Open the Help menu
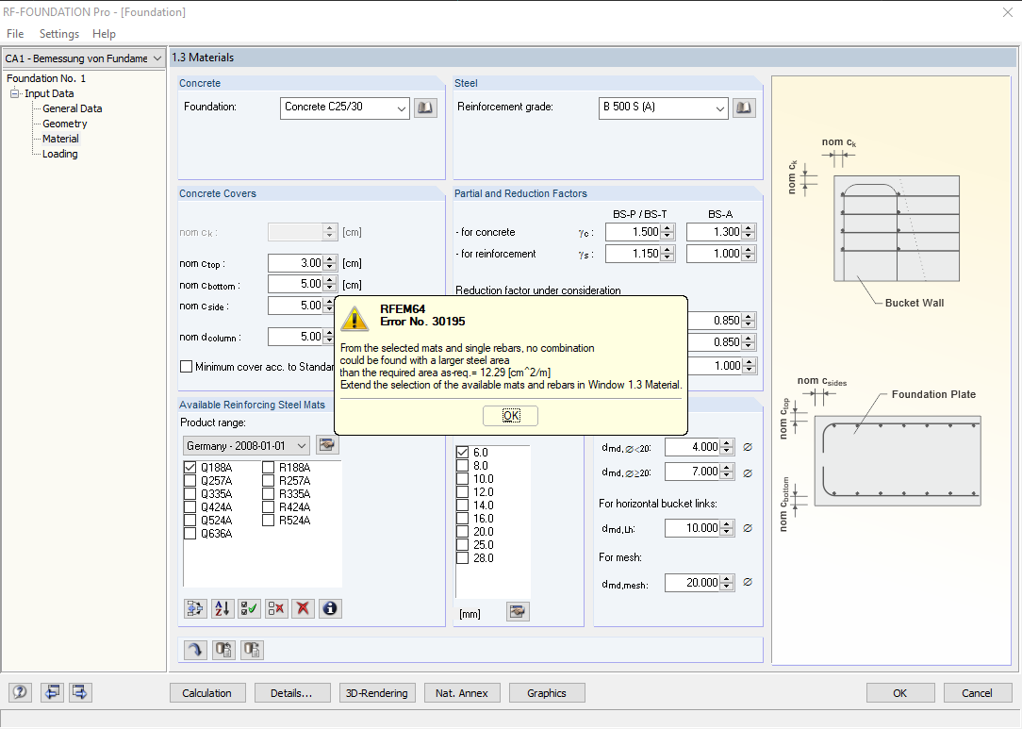1022x729 pixels. 104,34
